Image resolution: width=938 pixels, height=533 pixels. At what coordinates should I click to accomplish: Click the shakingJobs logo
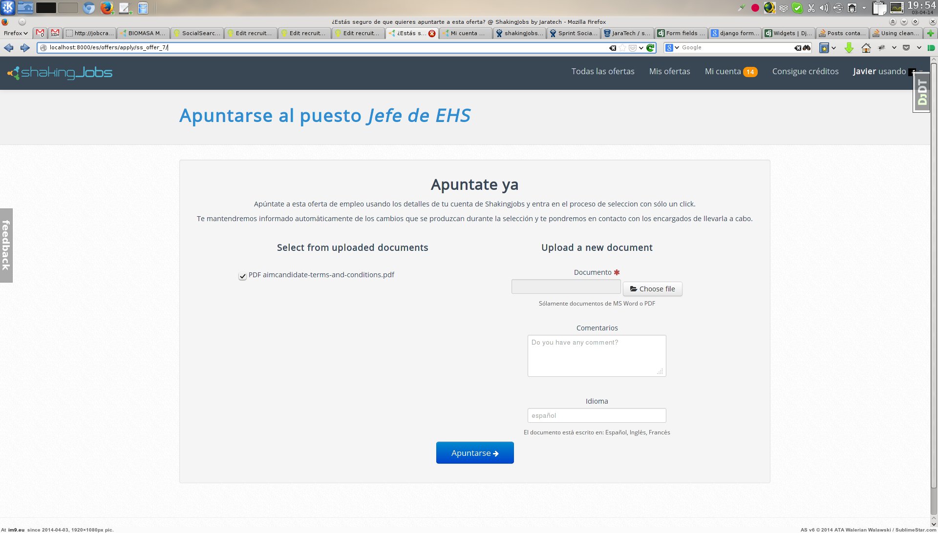tap(60, 73)
